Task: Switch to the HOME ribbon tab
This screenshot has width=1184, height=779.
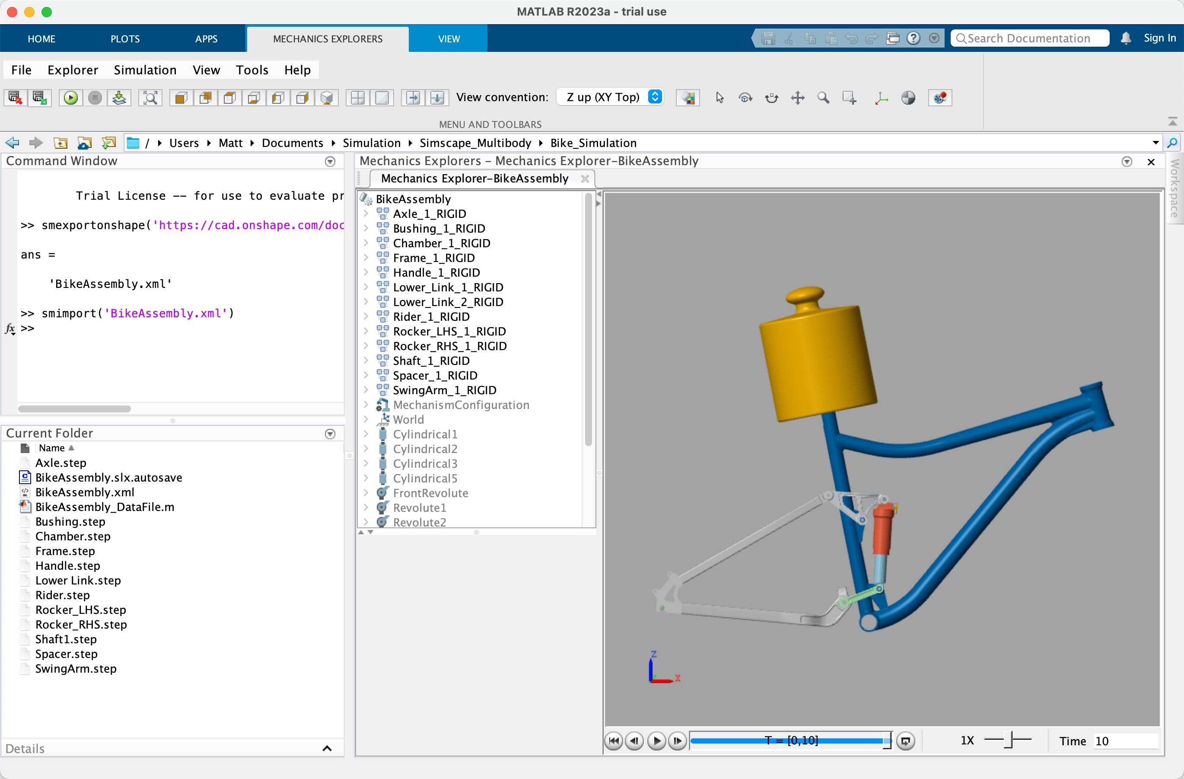Action: point(42,38)
